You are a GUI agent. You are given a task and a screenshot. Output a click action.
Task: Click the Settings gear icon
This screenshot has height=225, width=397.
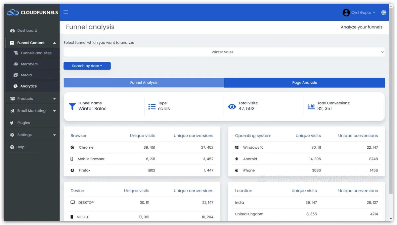pyautogui.click(x=12, y=135)
